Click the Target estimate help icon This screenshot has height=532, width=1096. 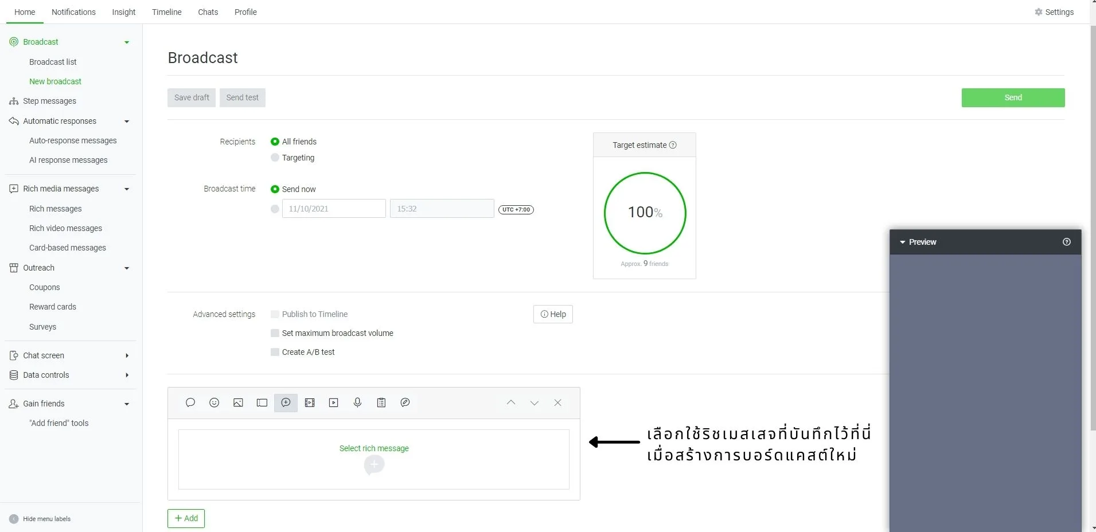pos(673,145)
